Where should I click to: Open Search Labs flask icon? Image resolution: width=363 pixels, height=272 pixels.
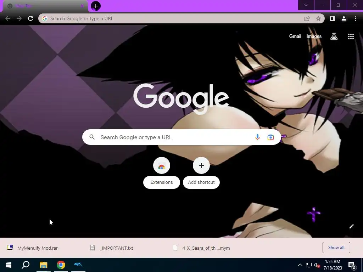pyautogui.click(x=334, y=36)
